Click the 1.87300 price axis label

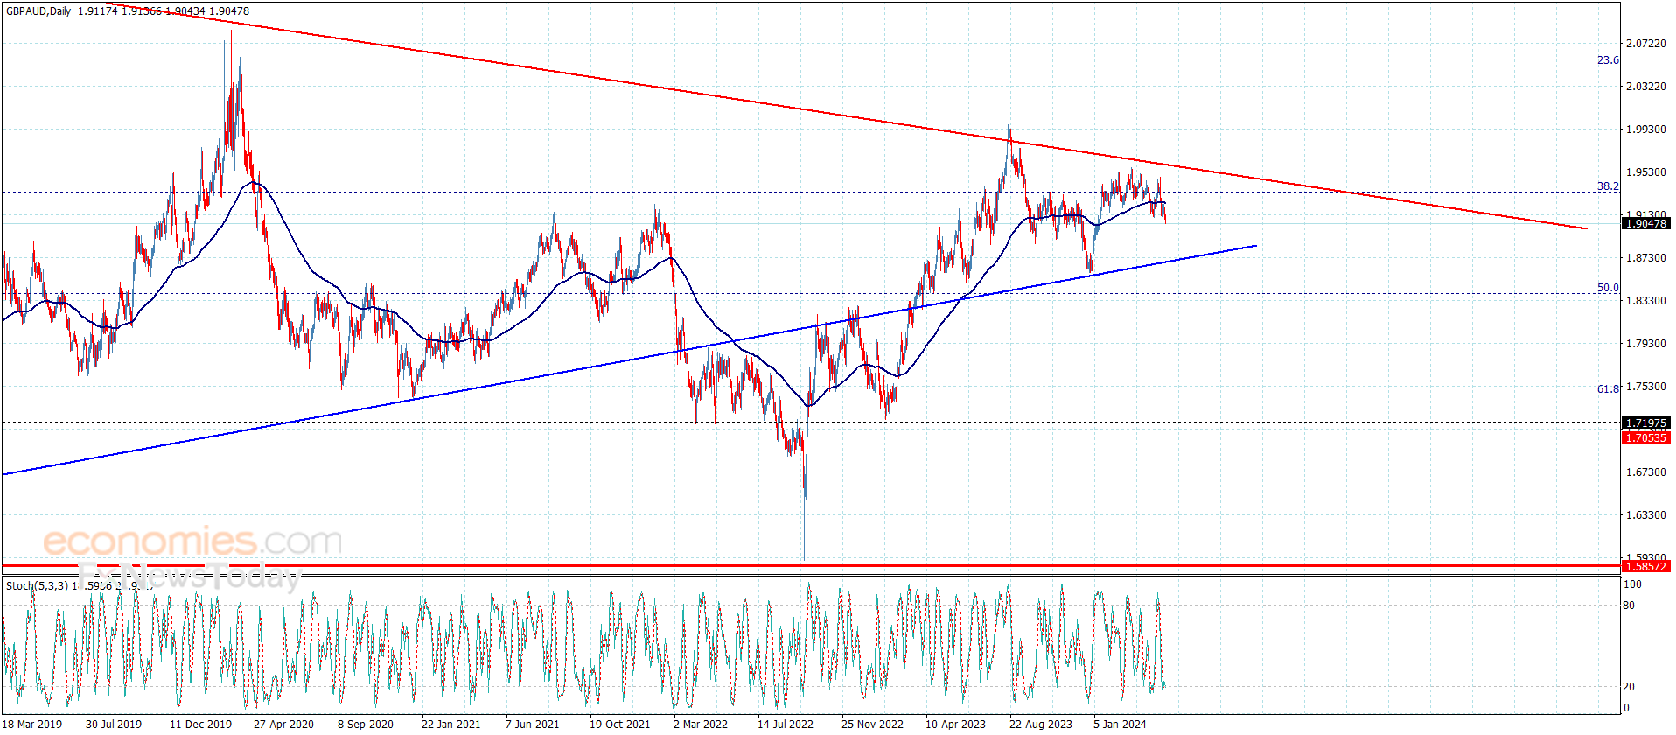(1645, 258)
